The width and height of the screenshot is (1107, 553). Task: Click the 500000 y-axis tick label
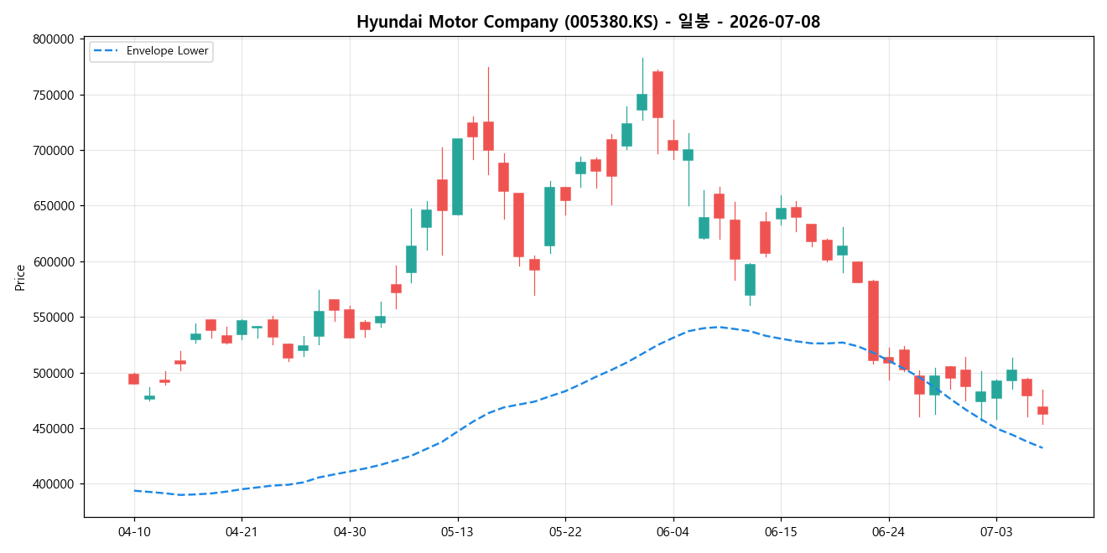click(53, 373)
